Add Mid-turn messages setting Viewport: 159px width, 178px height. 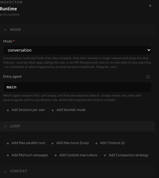coord(27,155)
